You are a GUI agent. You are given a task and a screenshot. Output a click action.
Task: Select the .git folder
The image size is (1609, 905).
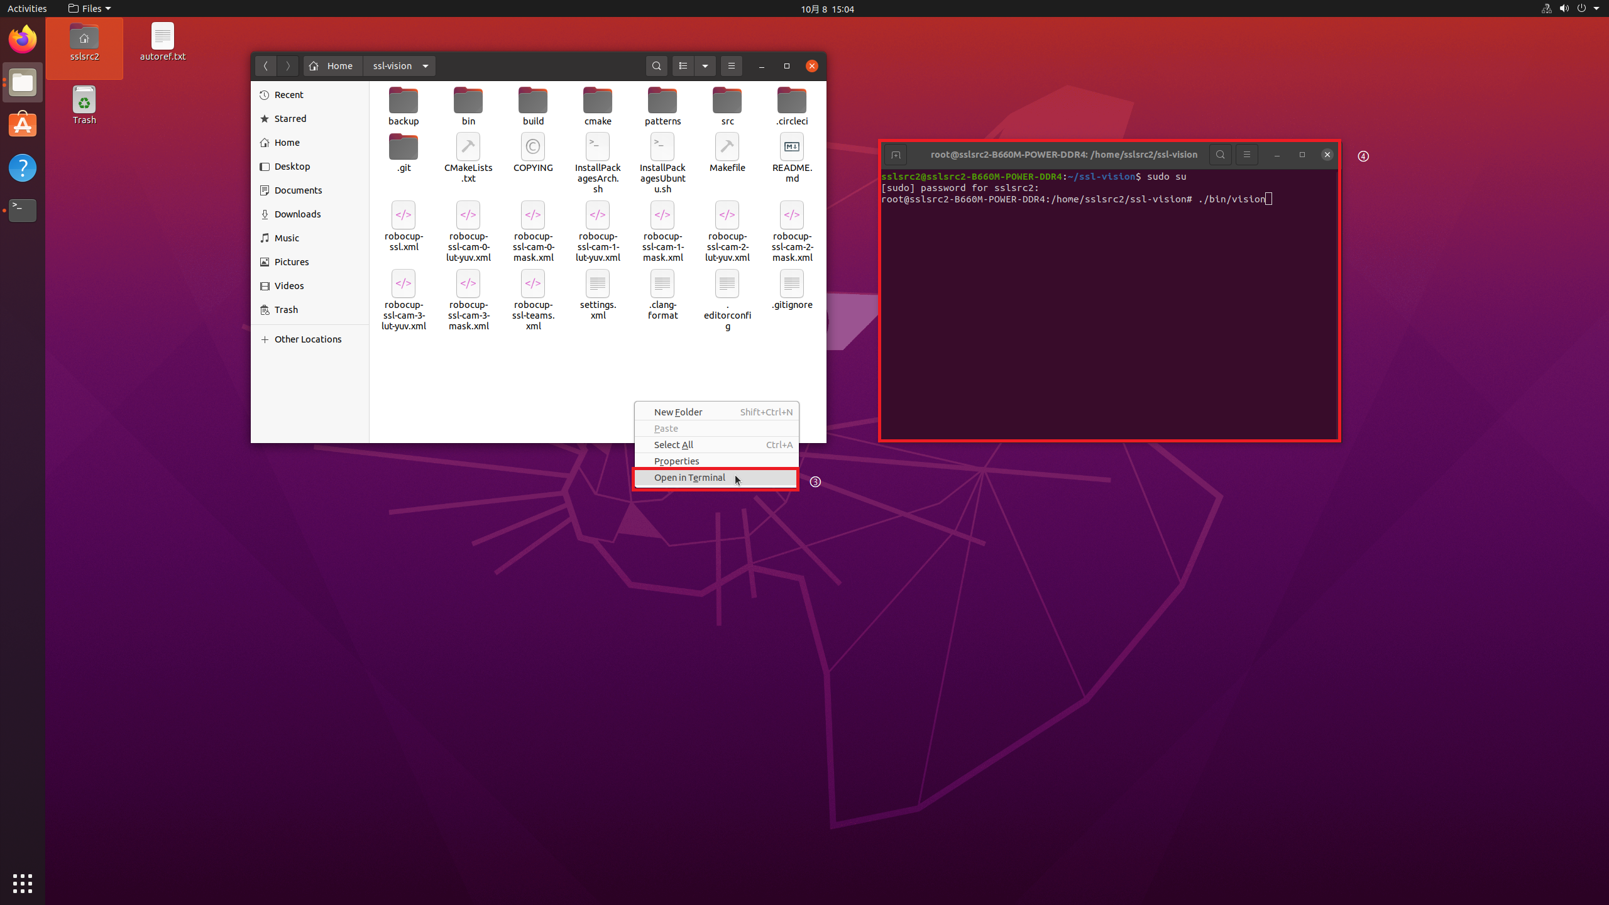(x=404, y=153)
